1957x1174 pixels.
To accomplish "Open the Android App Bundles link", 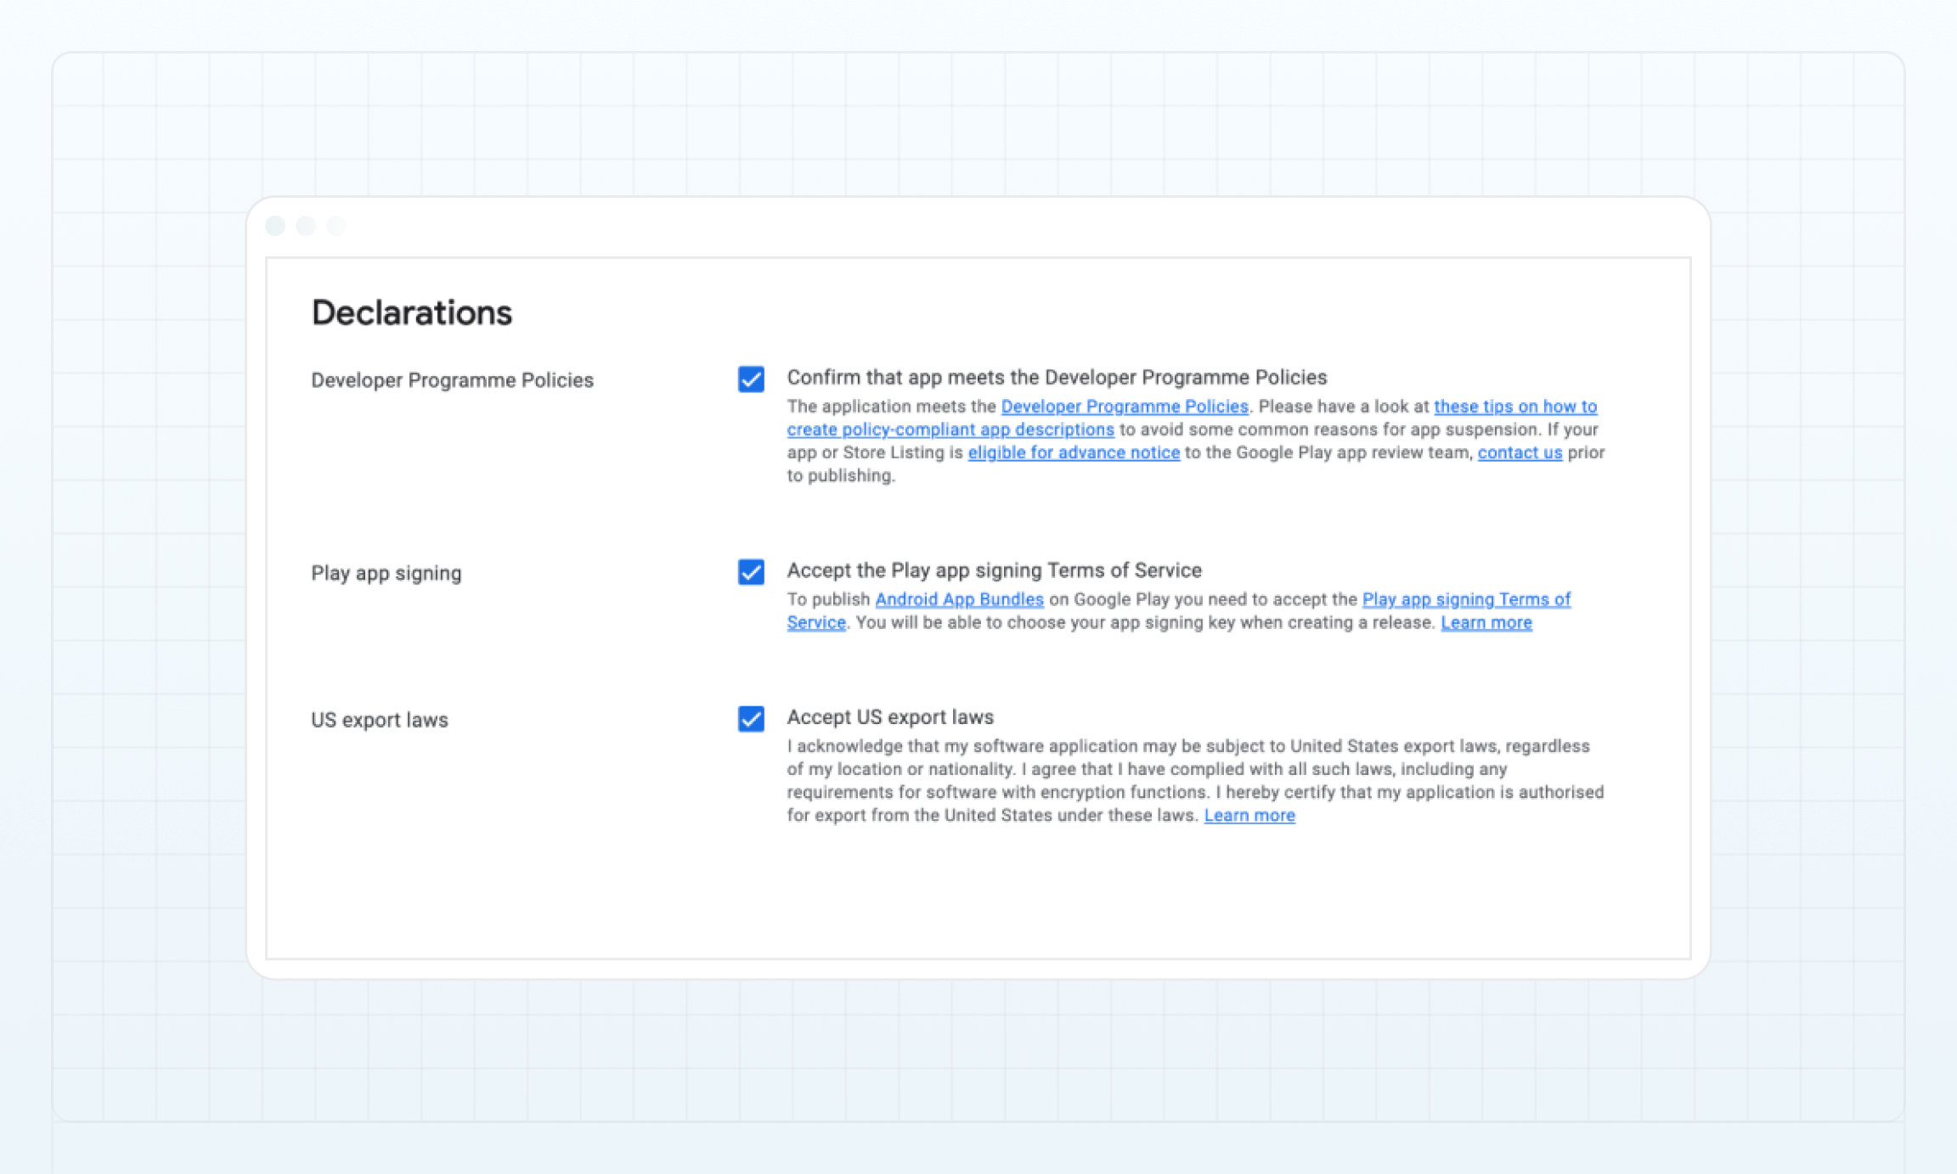I will point(958,599).
